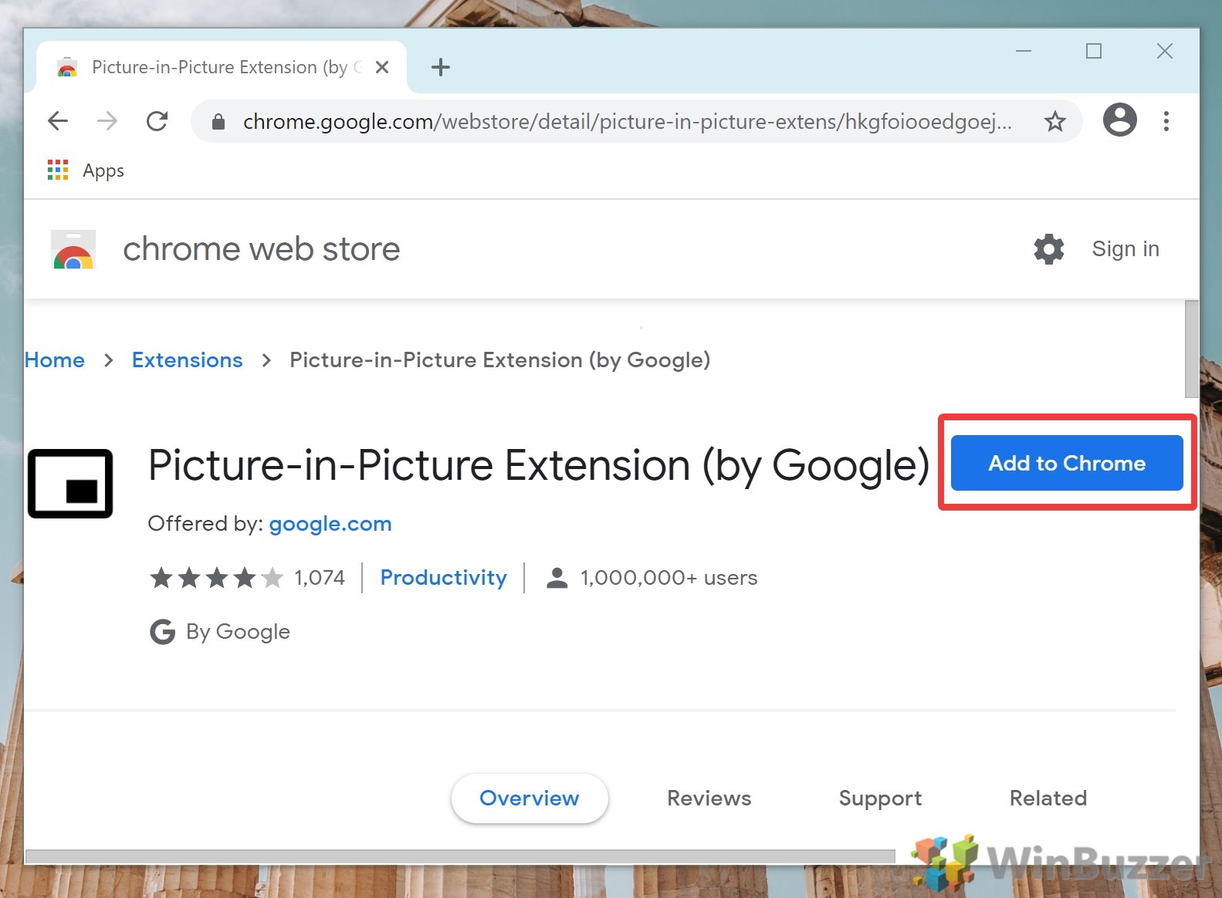Click the vertical page scrollbar

tap(1192, 349)
